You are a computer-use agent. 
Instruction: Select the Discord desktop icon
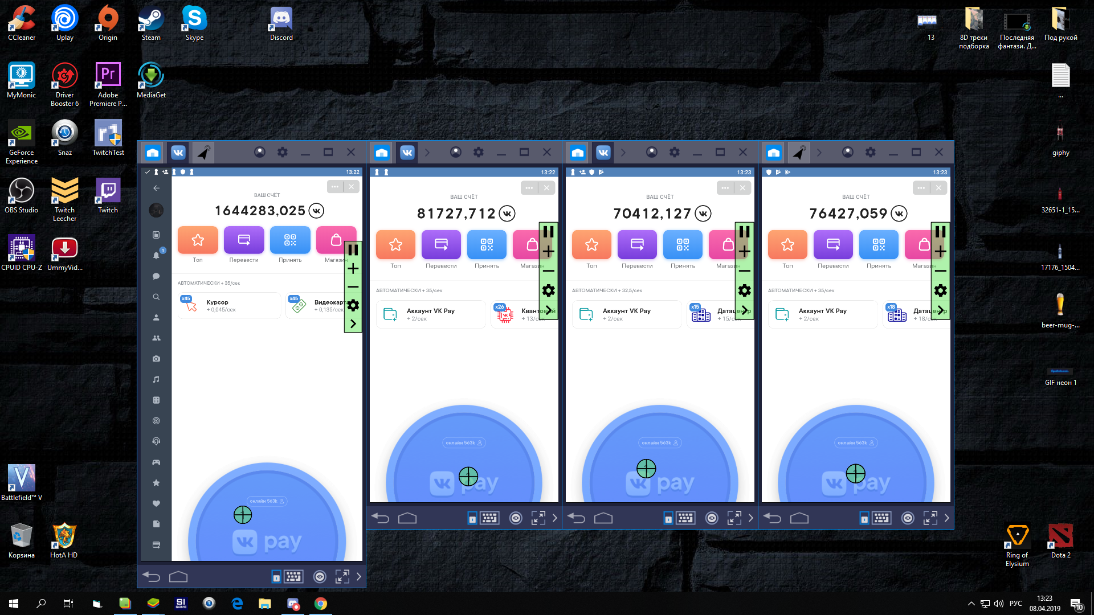[x=281, y=24]
